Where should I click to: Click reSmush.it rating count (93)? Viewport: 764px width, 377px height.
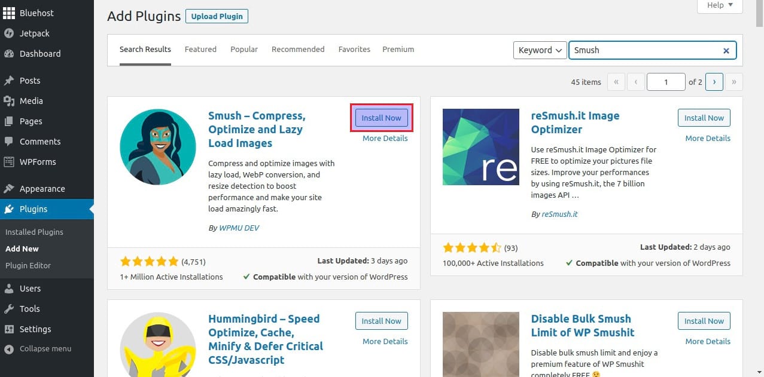(511, 247)
